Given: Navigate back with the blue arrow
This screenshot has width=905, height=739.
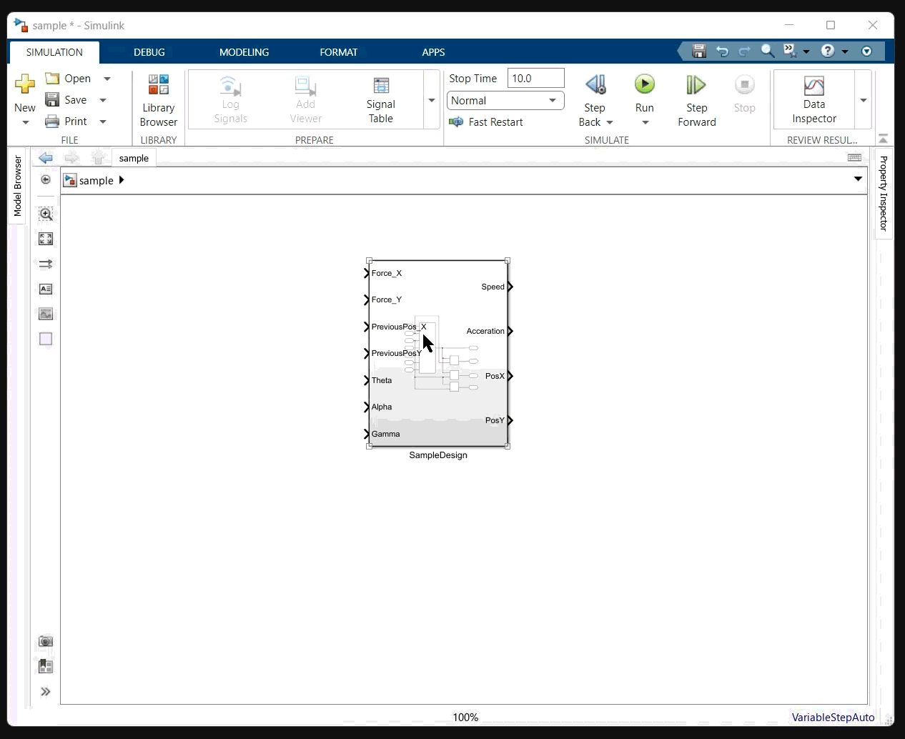Looking at the screenshot, I should [46, 158].
